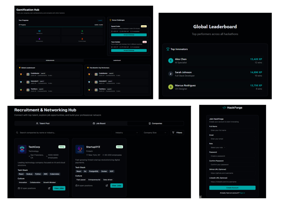The image size is (281, 210).
Task: Click InnovatorX avatar in This Month's Top Performers
Action: pyautogui.click(x=96, y=82)
